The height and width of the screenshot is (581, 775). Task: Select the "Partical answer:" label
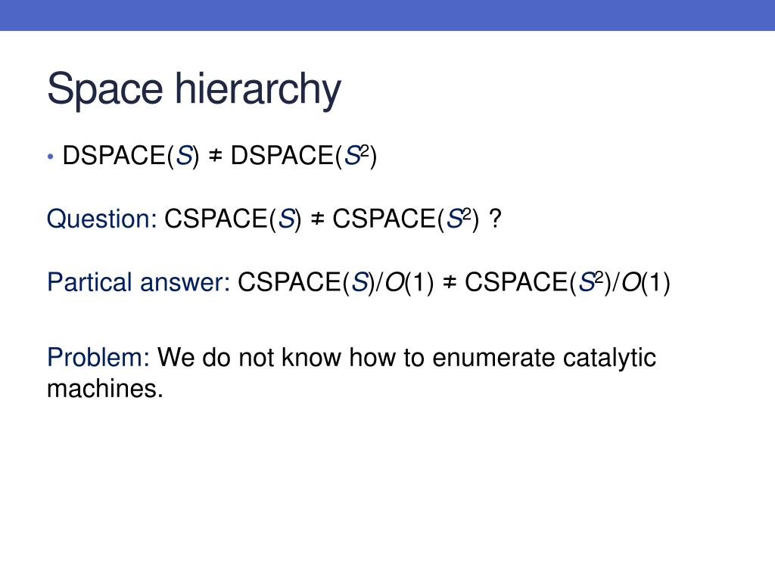click(139, 283)
